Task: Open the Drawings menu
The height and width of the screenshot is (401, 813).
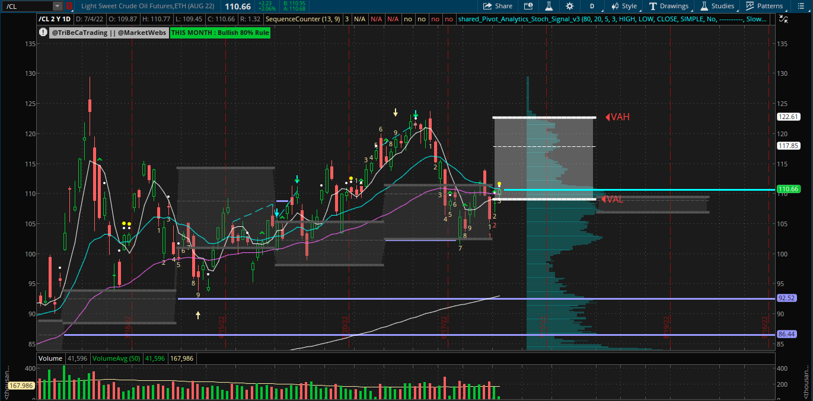Action: (x=669, y=6)
